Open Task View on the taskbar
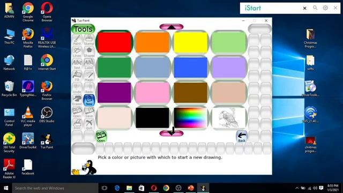This screenshot has width=343, height=193. coord(105,188)
